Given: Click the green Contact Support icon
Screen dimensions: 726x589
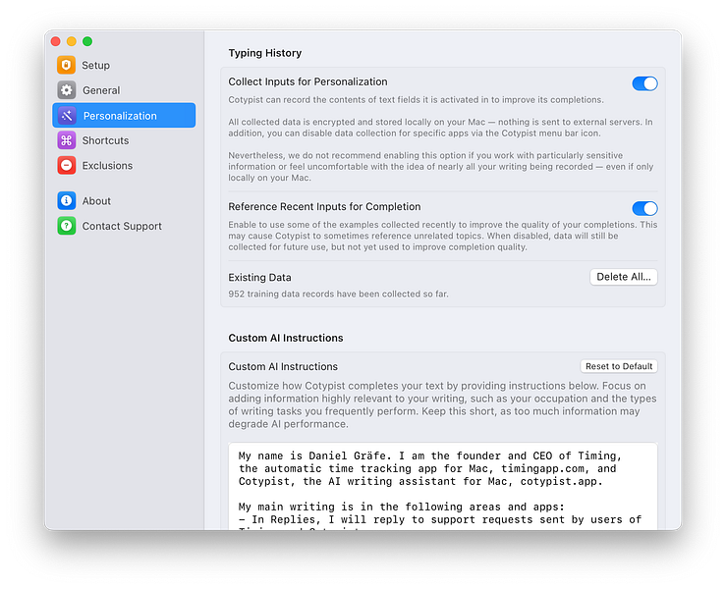Looking at the screenshot, I should pyautogui.click(x=66, y=226).
